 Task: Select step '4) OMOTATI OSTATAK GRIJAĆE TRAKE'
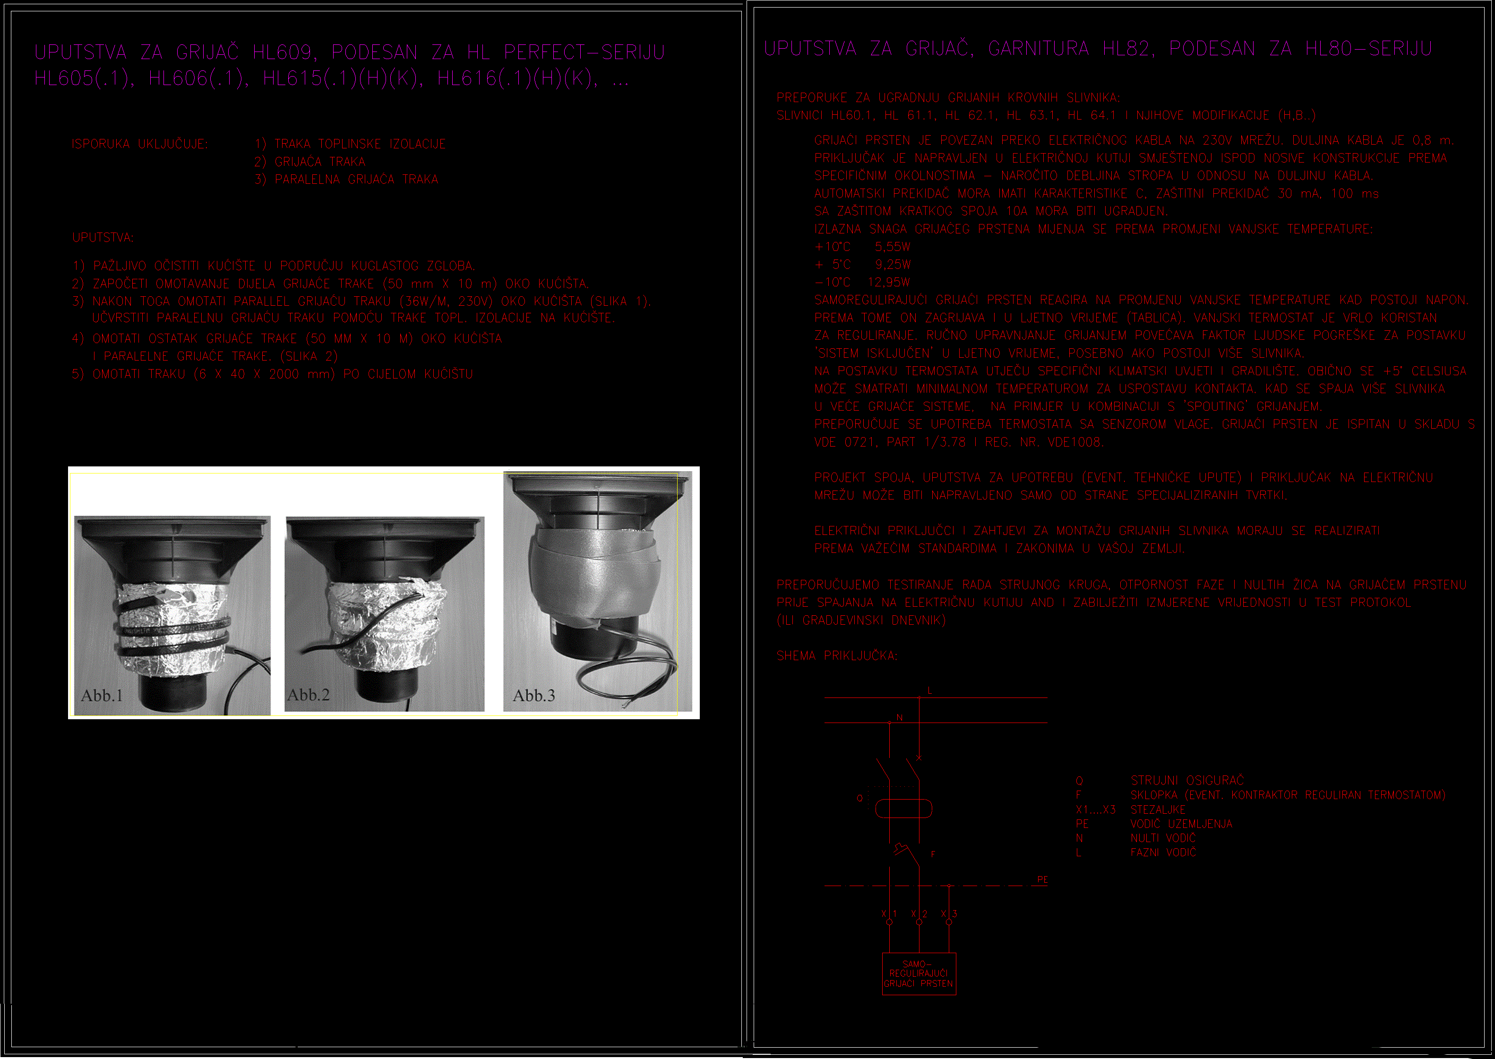click(x=287, y=338)
